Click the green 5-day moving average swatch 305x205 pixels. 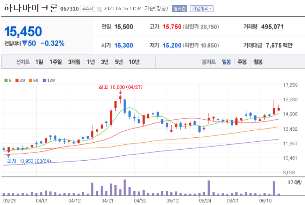click(x=6, y=80)
